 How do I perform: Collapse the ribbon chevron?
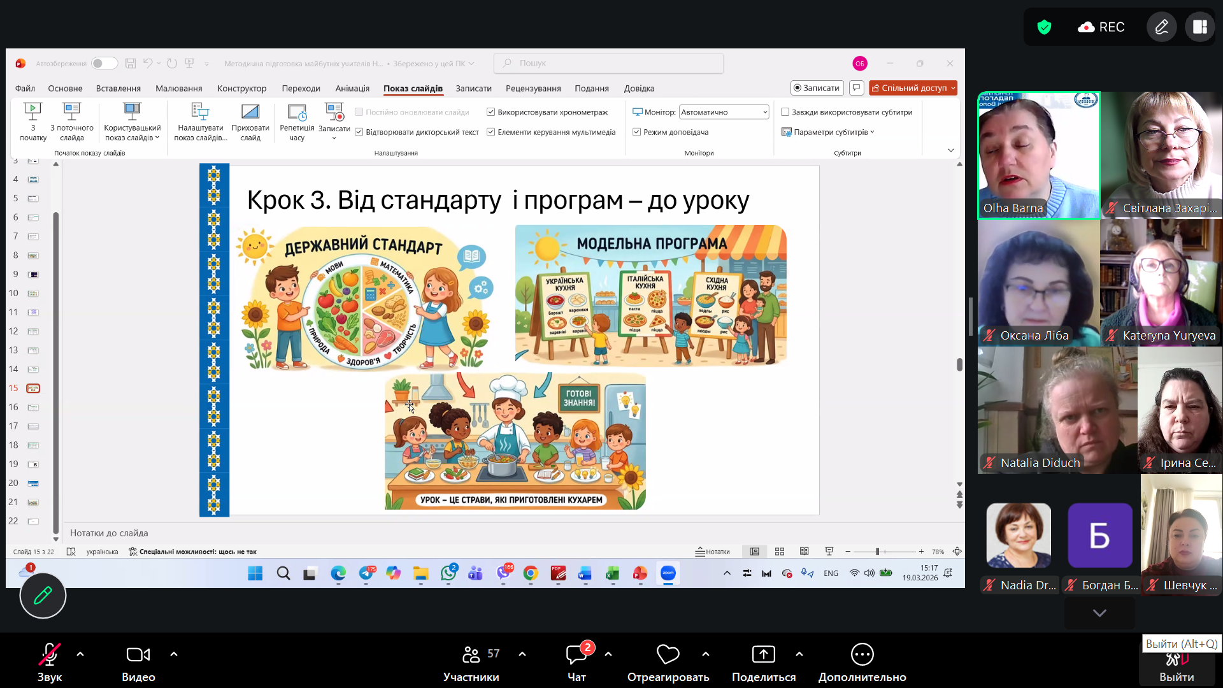point(951,150)
